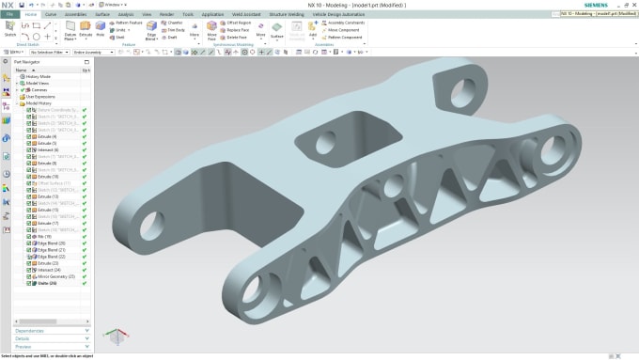The height and width of the screenshot is (360, 639).
Task: Open the Entire Assembly scope dropdown
Action: pyautogui.click(x=93, y=53)
